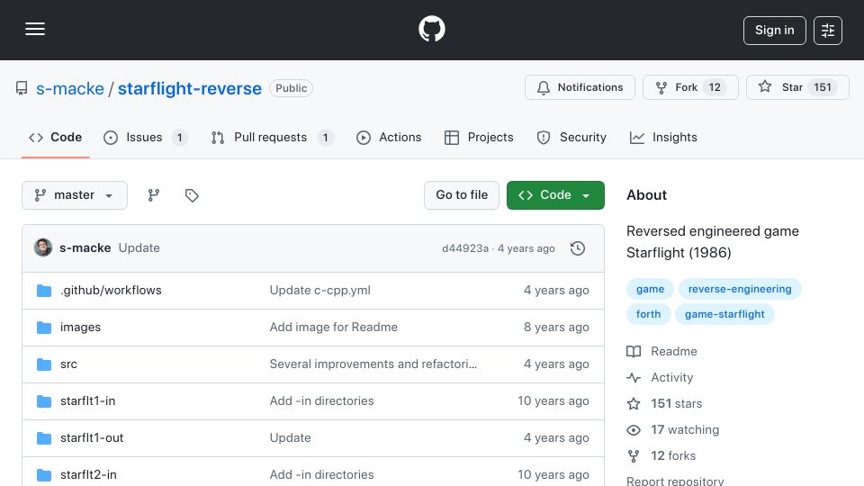The height and width of the screenshot is (486, 864).
Task: Open the starflt1-in folder
Action: pyautogui.click(x=87, y=401)
